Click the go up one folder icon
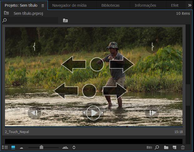This screenshot has height=152, width=194. coord(6,13)
